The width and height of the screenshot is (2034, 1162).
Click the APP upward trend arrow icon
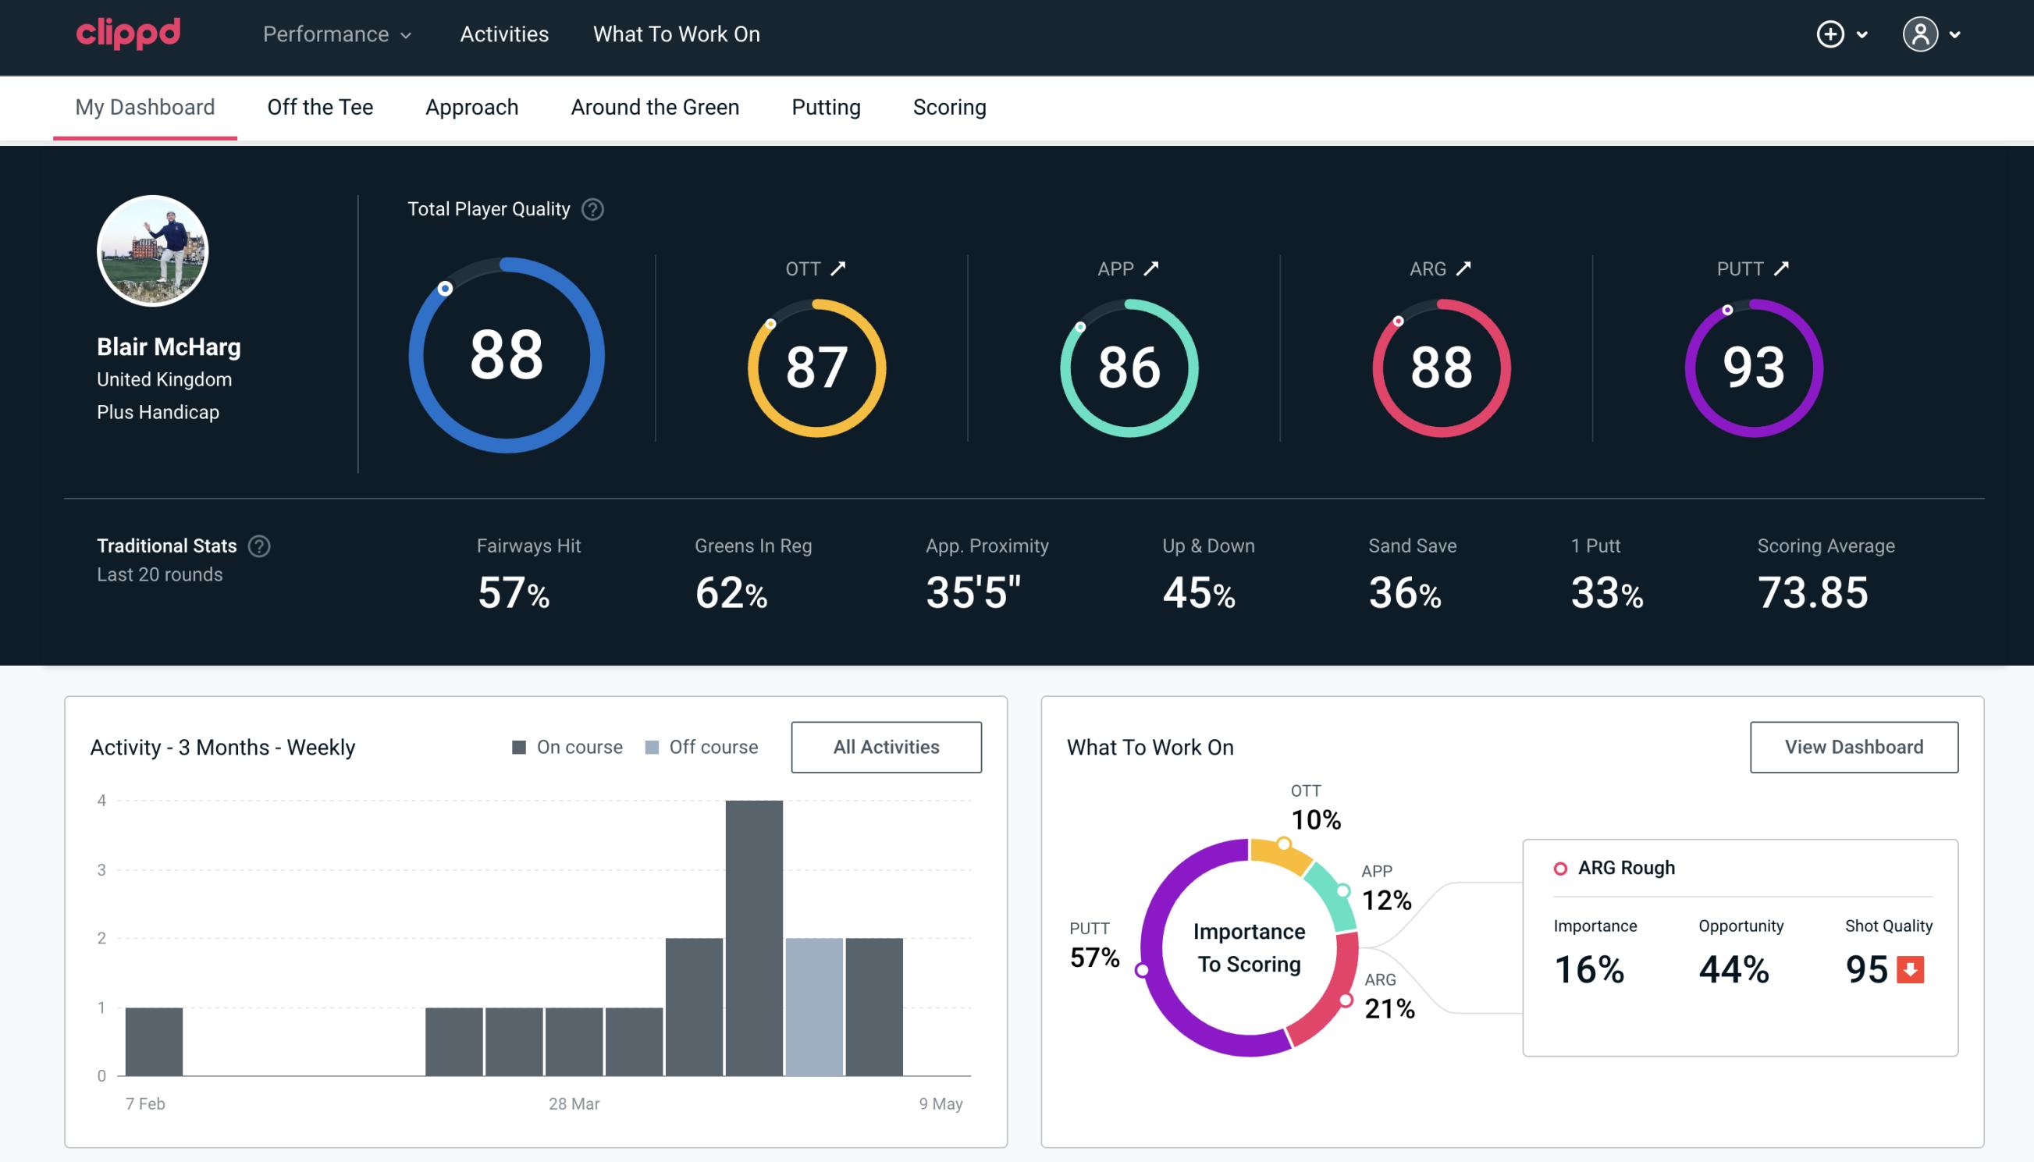pos(1151,268)
